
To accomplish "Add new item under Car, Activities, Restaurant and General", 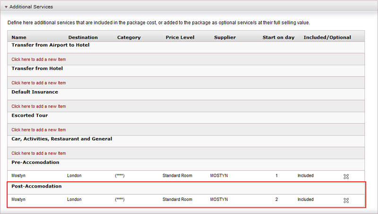I will click(39, 153).
